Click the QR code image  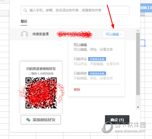pos(41,93)
